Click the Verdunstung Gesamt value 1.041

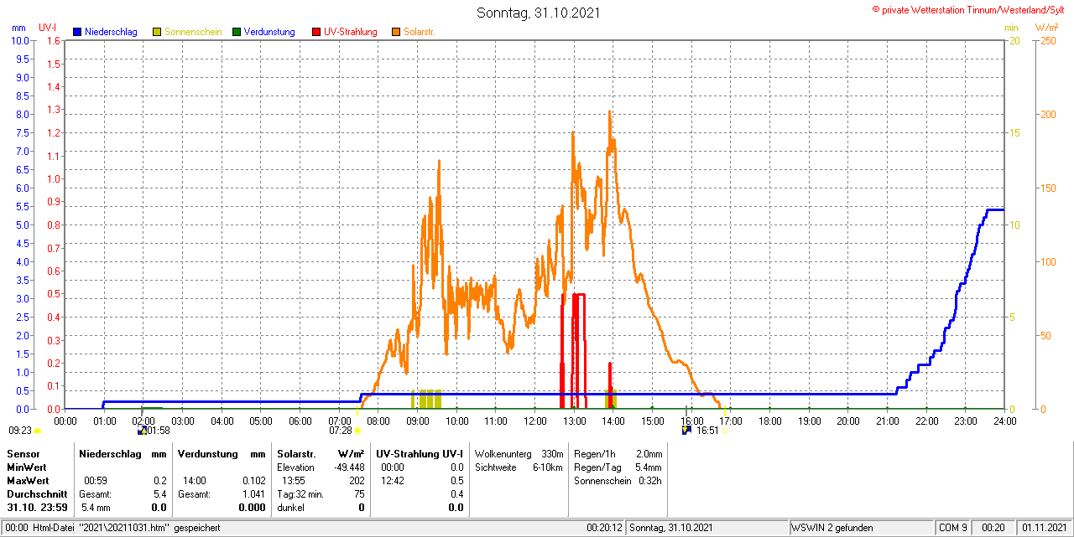252,494
